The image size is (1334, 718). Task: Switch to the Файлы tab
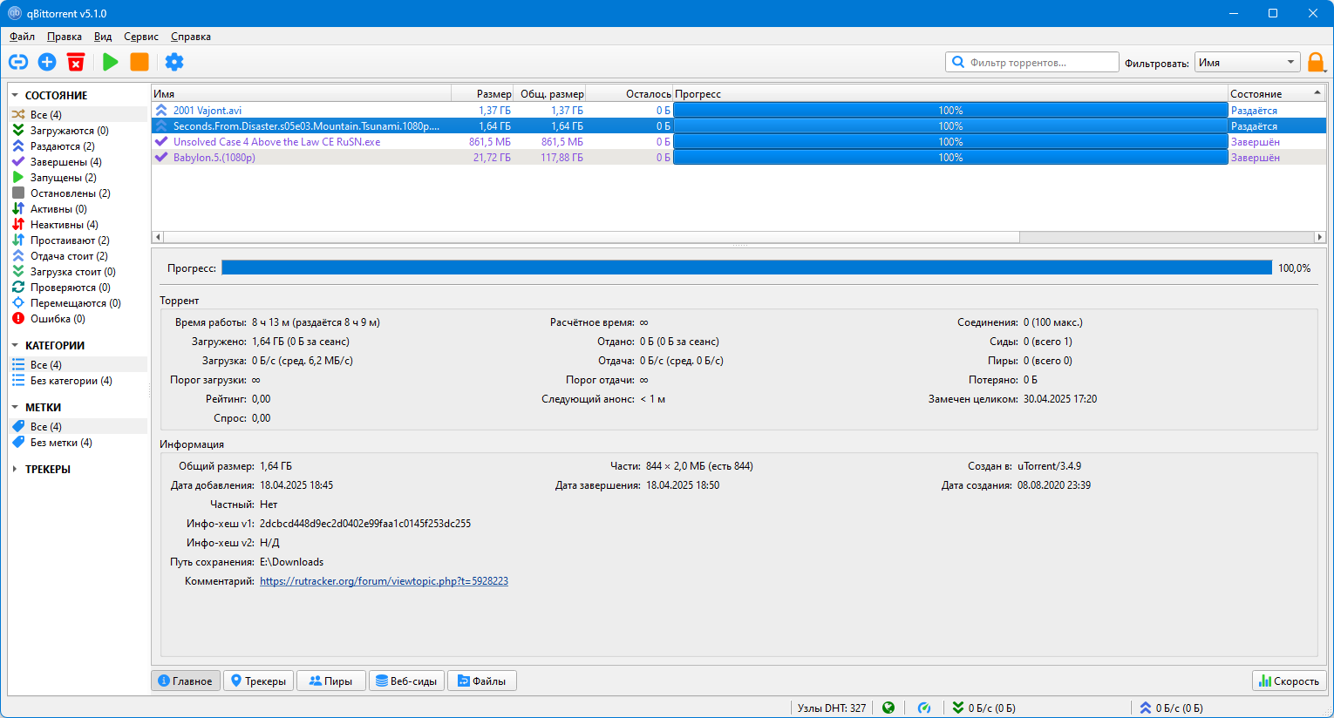coord(481,681)
